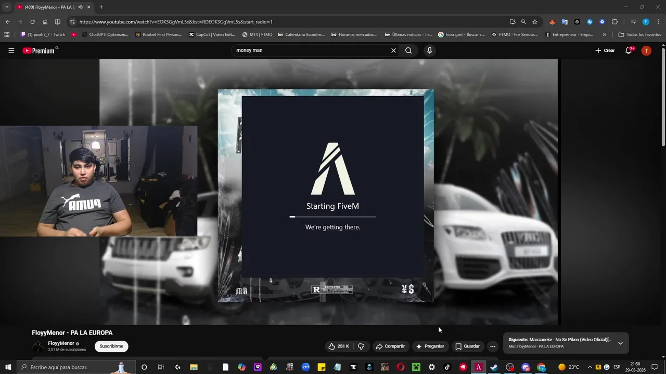666x374 pixels.
Task: Click the FloyyMenor channel avatar
Action: [x=38, y=346]
